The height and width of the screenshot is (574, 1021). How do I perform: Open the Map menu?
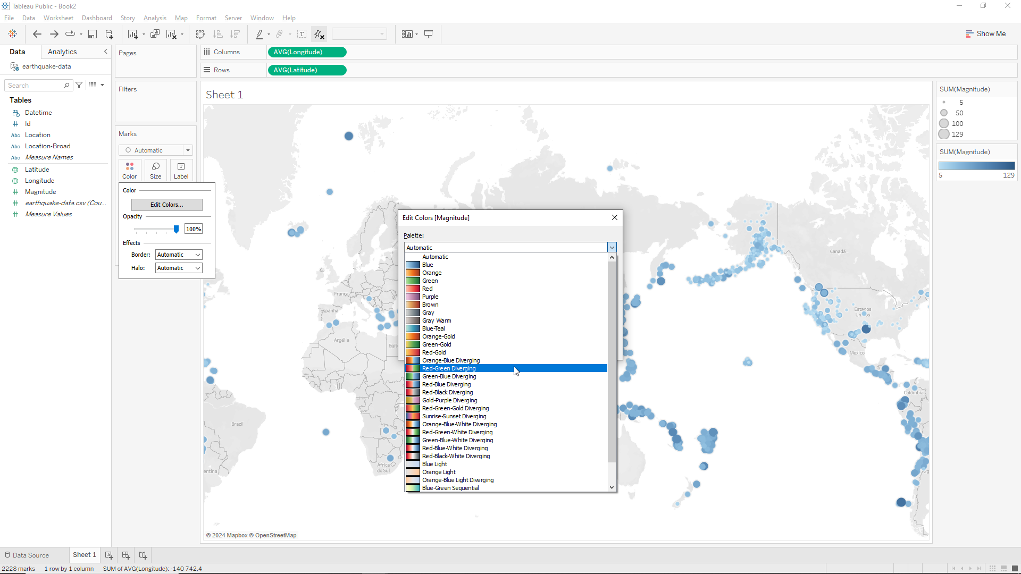pos(181,18)
